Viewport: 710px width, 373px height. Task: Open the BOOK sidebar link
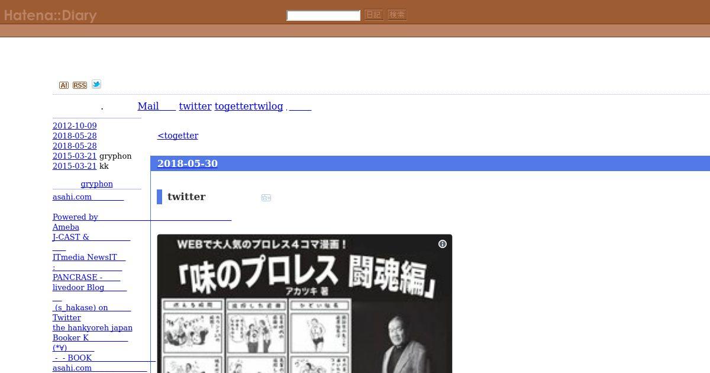pos(104,358)
